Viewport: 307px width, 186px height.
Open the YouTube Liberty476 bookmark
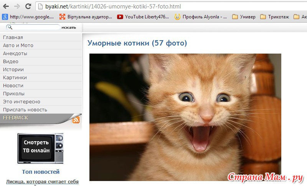(x=143, y=17)
